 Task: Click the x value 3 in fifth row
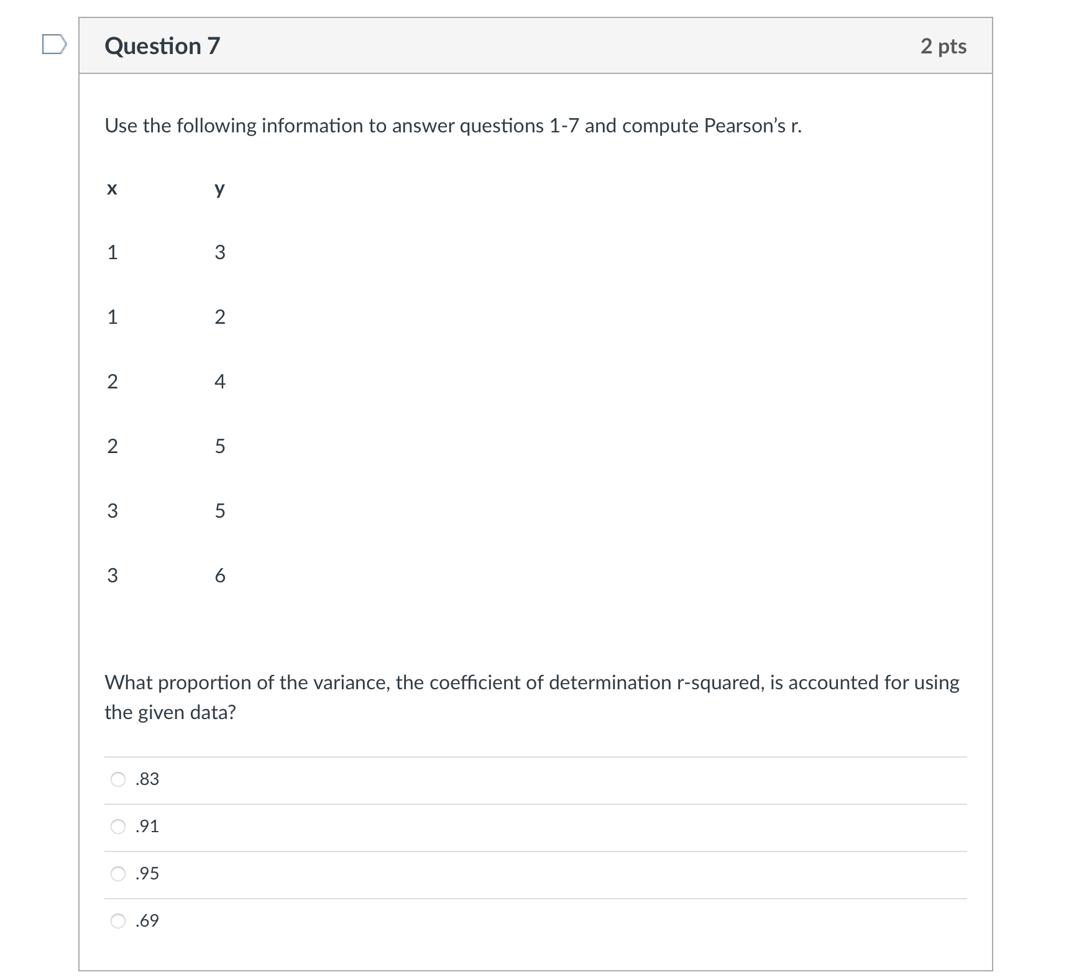112,511
